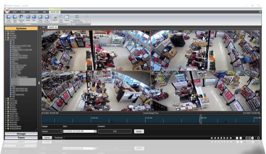The height and width of the screenshot is (154, 266).
Task: Select the top-left camera video pane
Action: (x=96, y=50)
